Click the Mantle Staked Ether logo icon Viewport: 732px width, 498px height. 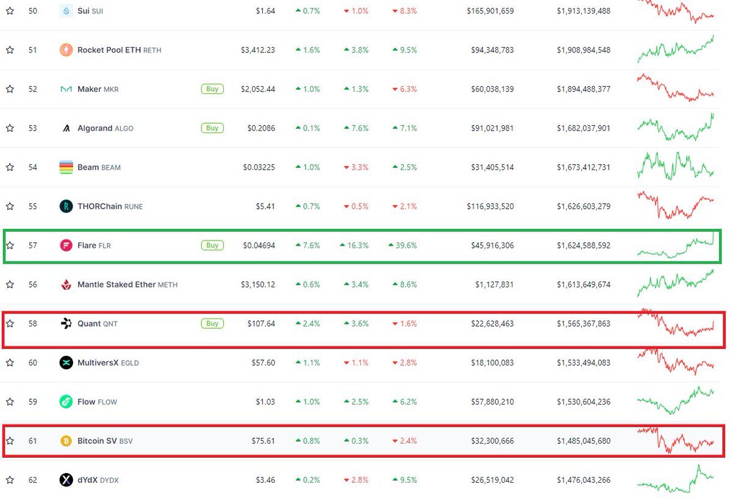coord(66,284)
